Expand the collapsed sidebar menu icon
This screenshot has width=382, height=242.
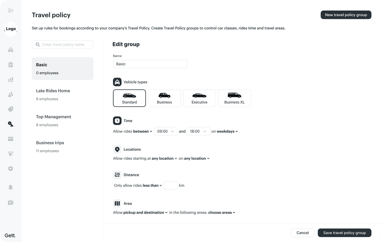[10, 10]
